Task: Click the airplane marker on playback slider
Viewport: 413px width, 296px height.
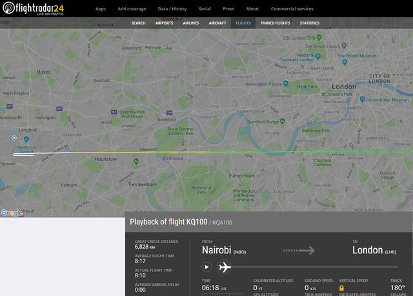Action: coord(225,268)
